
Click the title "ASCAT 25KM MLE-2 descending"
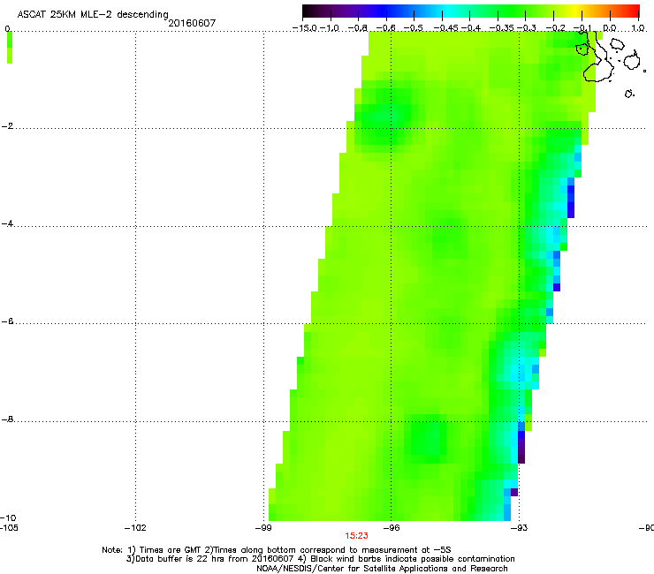(93, 15)
